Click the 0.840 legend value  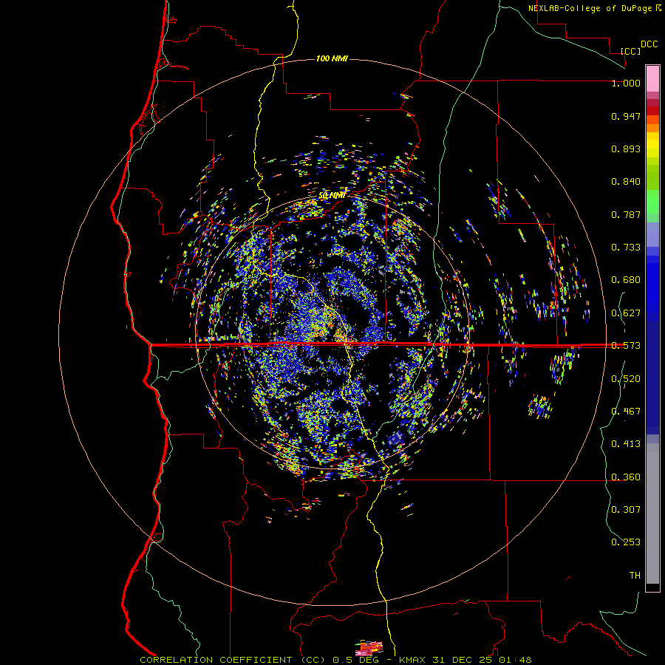tap(626, 182)
